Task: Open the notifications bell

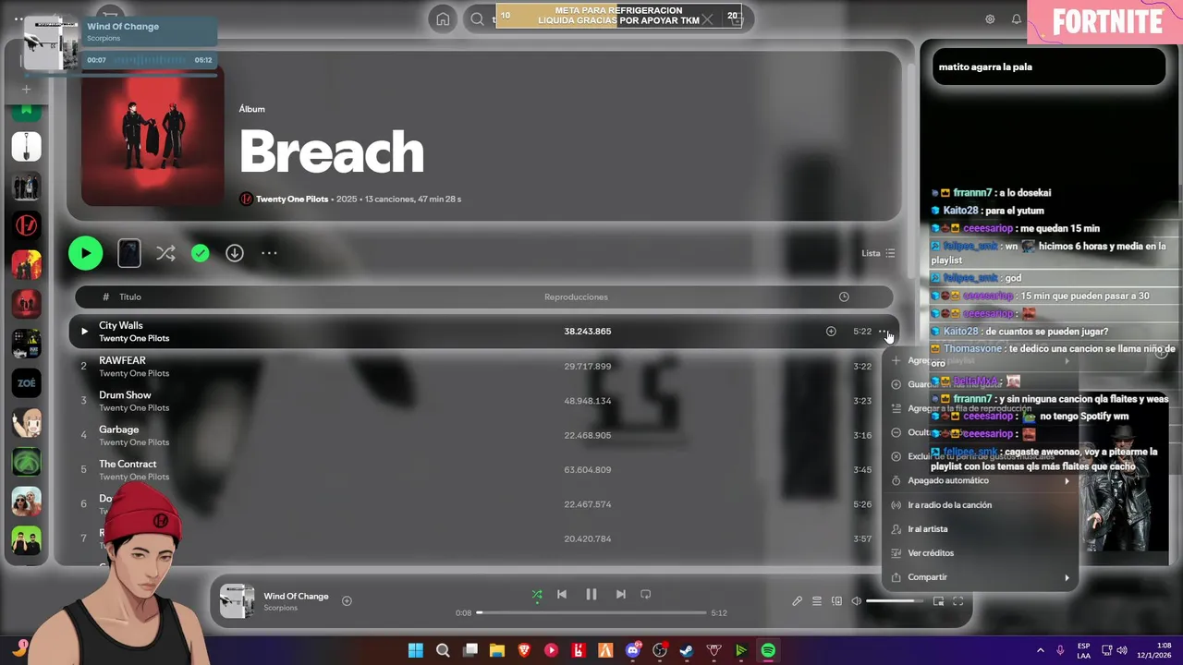Action: pos(1017,19)
